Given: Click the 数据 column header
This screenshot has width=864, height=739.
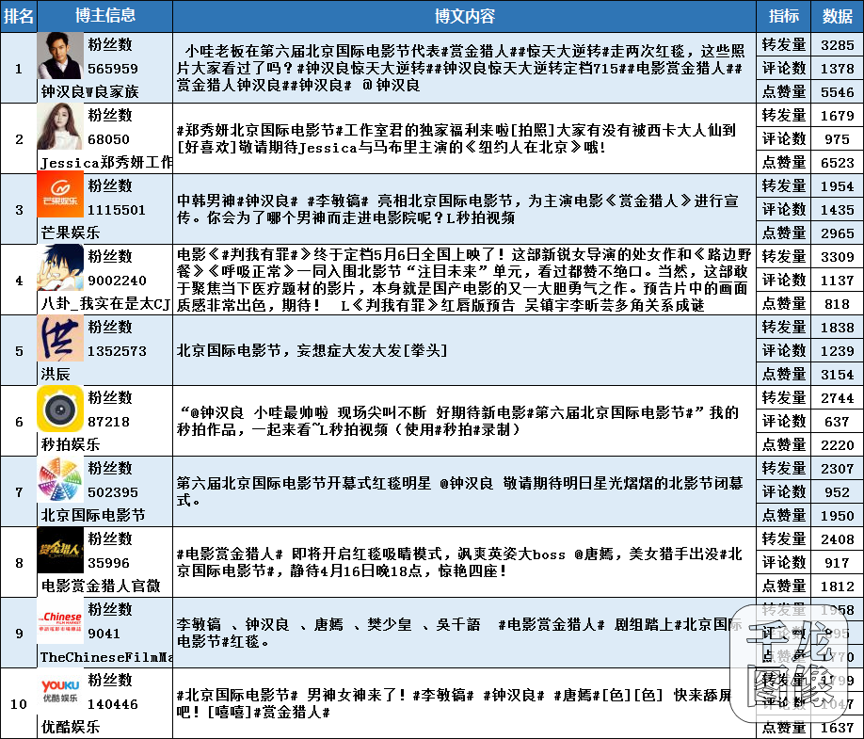Looking at the screenshot, I should 838,16.
